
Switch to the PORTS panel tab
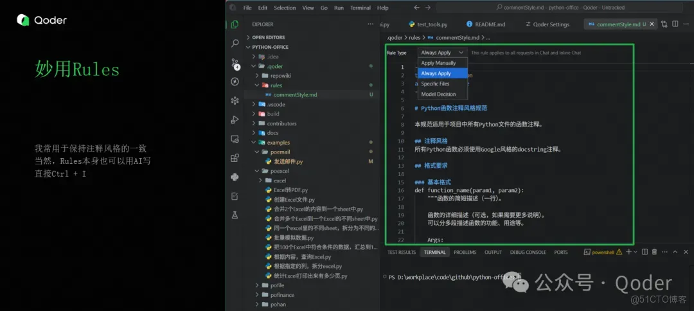(x=561, y=252)
